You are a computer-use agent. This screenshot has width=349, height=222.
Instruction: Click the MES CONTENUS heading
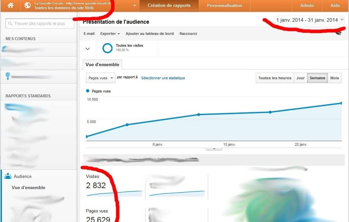20,39
